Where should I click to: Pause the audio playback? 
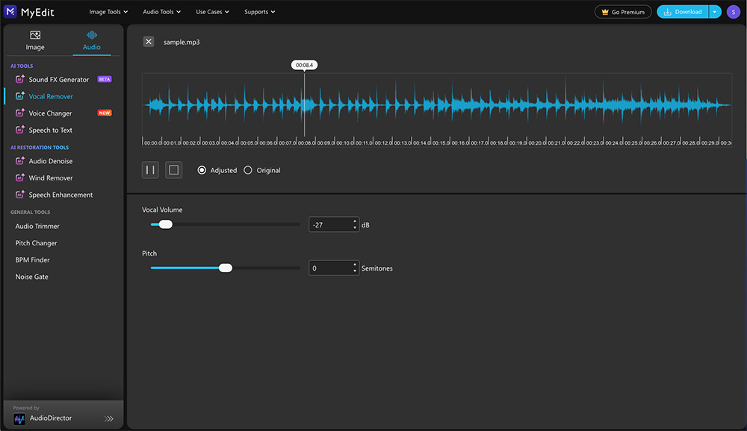[x=149, y=169]
